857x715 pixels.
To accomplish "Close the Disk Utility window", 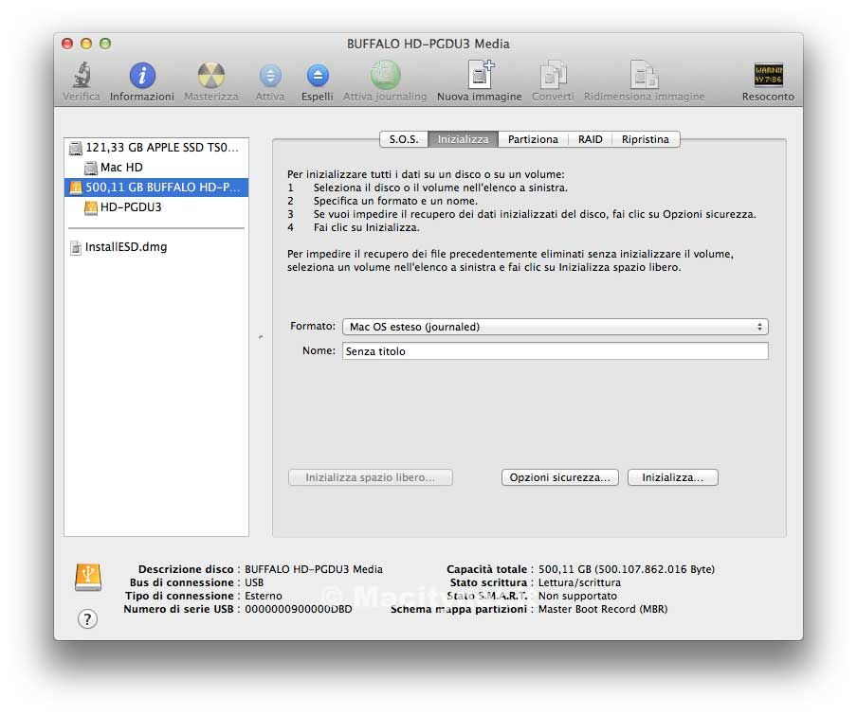I will [x=67, y=44].
